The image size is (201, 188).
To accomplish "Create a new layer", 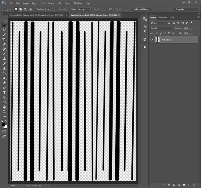I will point(189,185).
